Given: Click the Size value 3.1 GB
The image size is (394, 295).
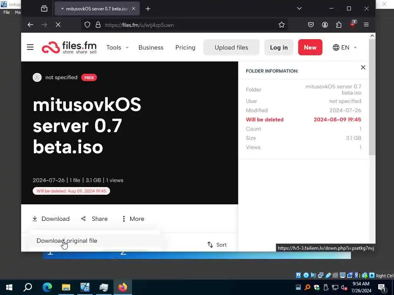Looking at the screenshot, I should tap(353, 138).
